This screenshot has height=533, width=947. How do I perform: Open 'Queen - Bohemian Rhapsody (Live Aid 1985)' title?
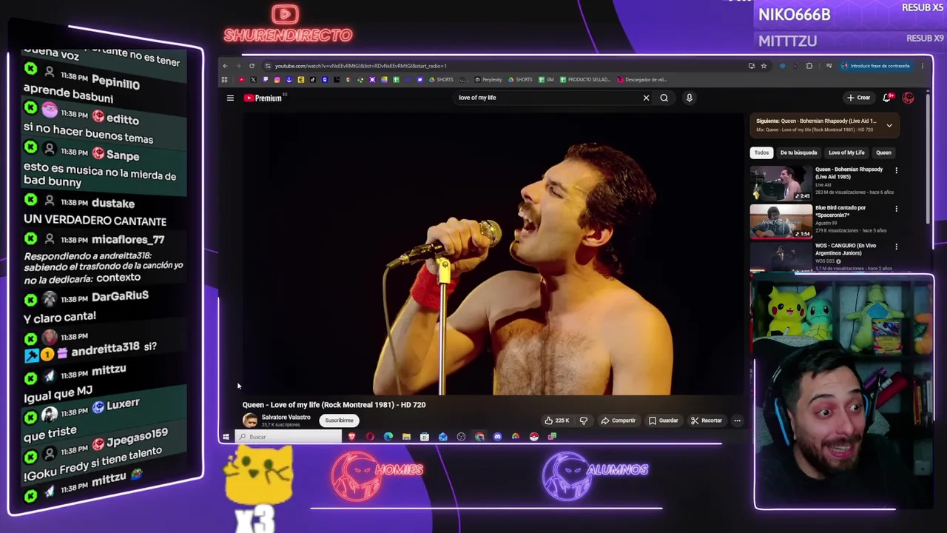pos(849,173)
